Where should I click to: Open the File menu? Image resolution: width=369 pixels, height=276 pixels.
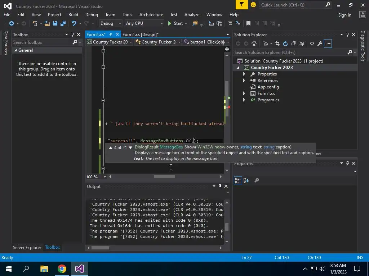pyautogui.click(x=7, y=14)
